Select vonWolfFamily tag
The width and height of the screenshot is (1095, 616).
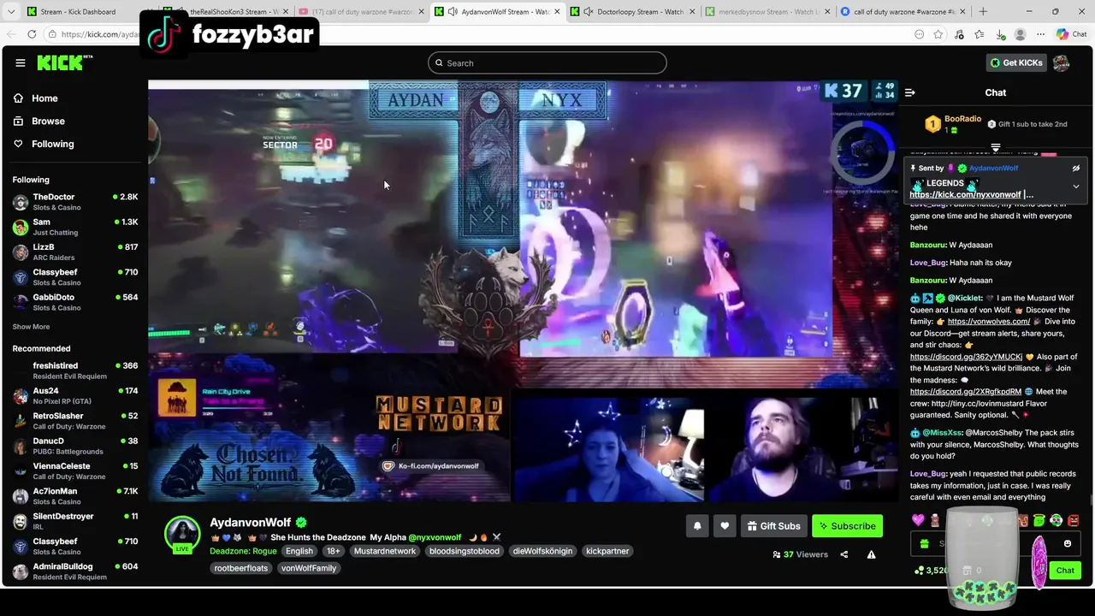pyautogui.click(x=309, y=568)
